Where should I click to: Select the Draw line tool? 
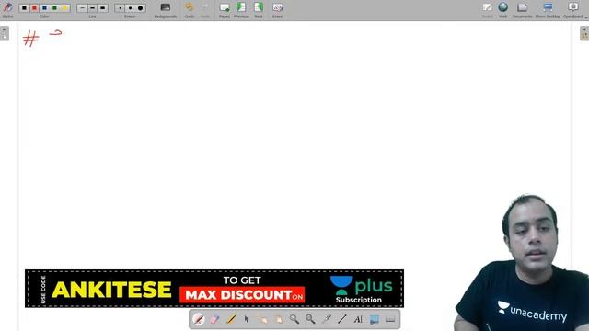pyautogui.click(x=342, y=319)
